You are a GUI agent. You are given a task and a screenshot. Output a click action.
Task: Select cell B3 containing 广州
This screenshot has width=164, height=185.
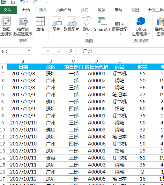(x=50, y=81)
